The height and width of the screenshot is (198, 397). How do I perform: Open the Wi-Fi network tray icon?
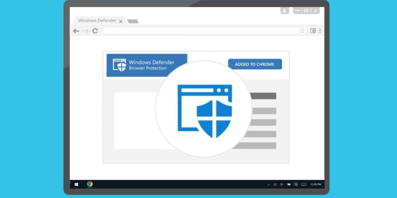[275, 184]
